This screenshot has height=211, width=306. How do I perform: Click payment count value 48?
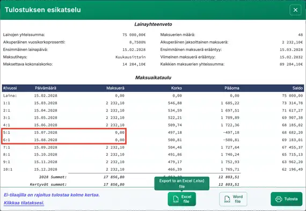pyautogui.click(x=300, y=35)
